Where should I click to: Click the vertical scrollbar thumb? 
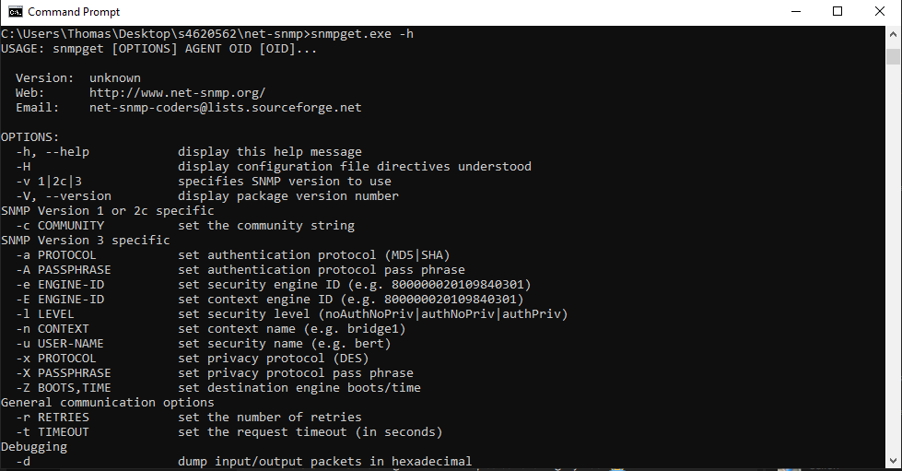pos(893,55)
